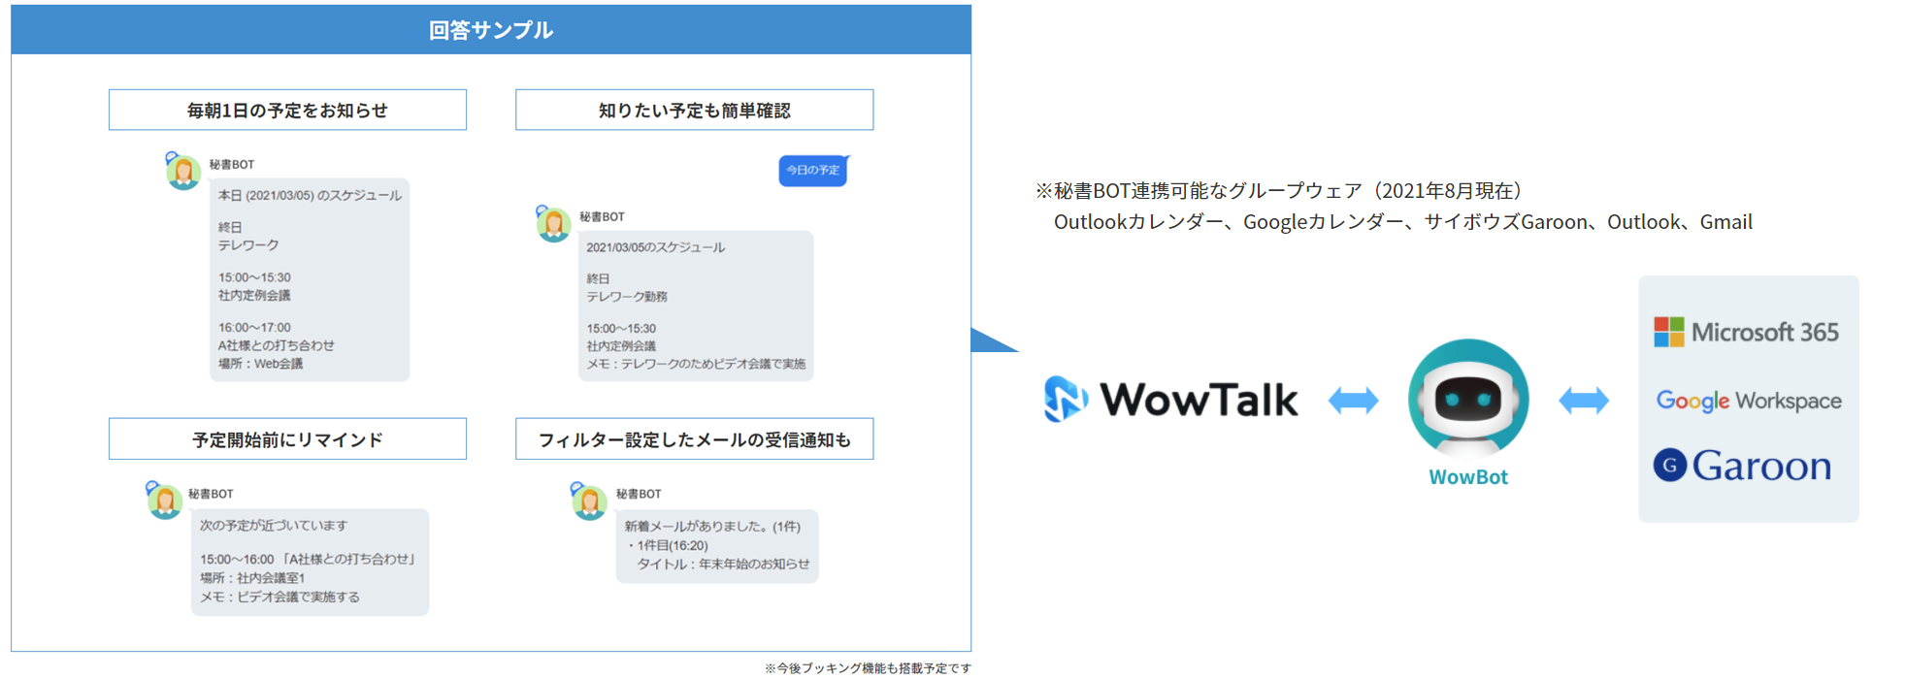Click the Microsoft 365 logo
Image resolution: width=1906 pixels, height=679 pixels.
tap(1747, 333)
